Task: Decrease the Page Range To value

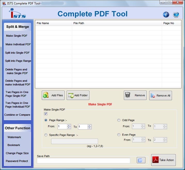Action: pyautogui.click(x=89, y=128)
